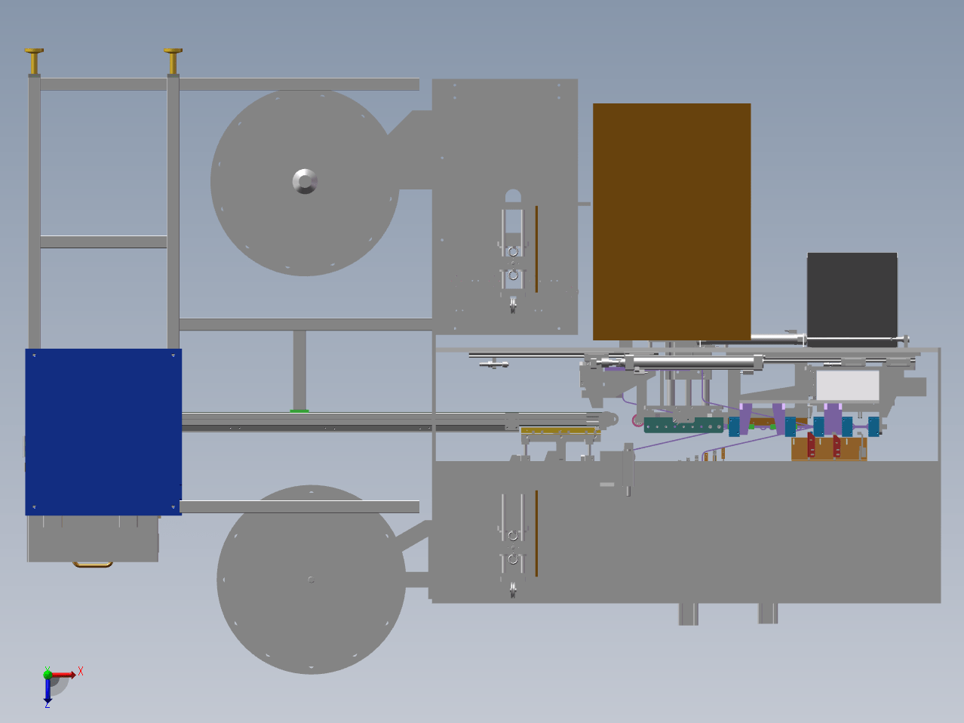964x723 pixels.
Task: Select the vertical support post above conveyor
Action: 299,370
